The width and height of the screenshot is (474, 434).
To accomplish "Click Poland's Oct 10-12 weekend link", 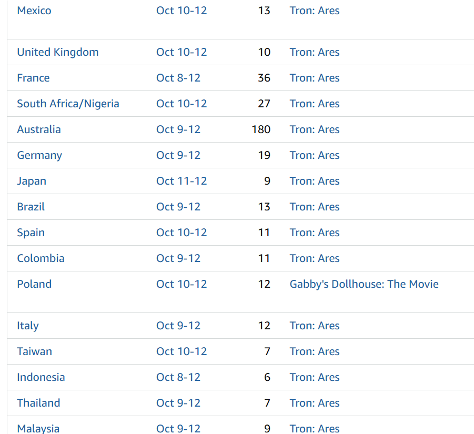I will 181,284.
